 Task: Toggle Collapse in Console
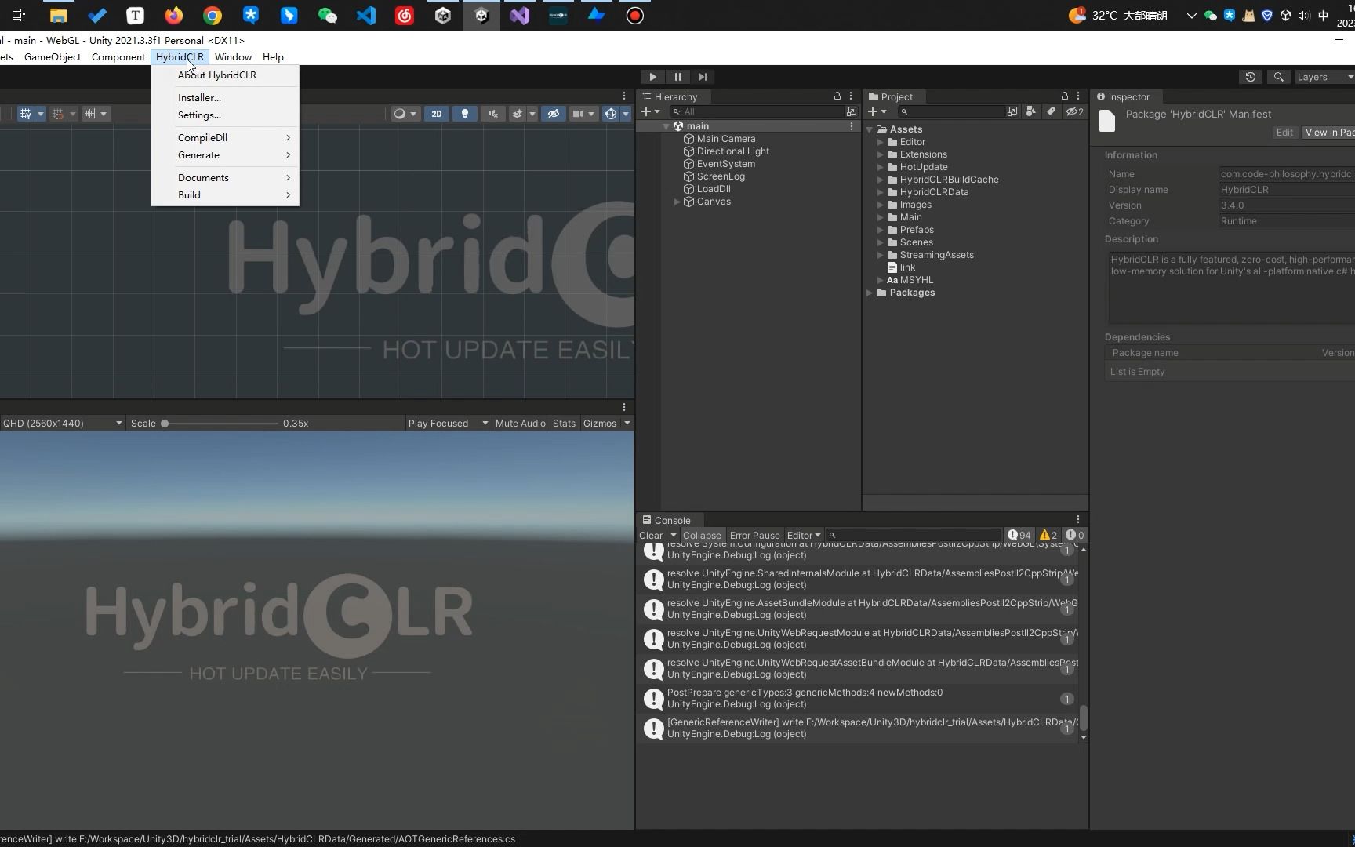(702, 536)
